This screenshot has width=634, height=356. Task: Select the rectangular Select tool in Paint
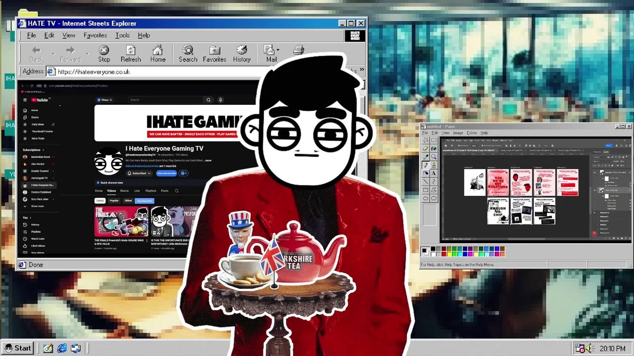pyautogui.click(x=434, y=140)
